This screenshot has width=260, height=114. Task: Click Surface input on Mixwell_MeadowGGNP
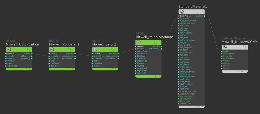click(222, 51)
